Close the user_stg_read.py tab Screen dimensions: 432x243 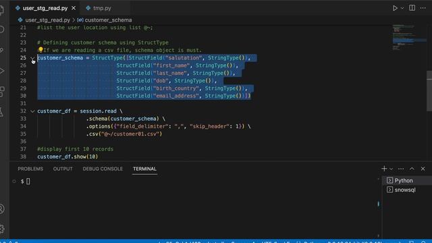(x=74, y=8)
